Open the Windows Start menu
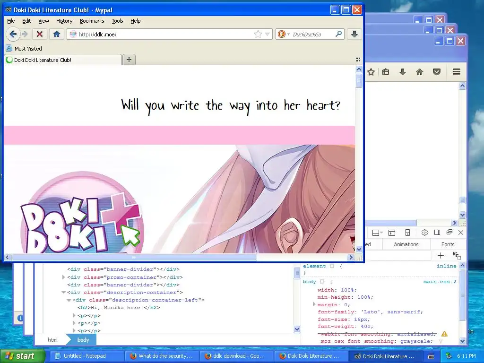Viewport: 484px width, 363px height. point(22,356)
